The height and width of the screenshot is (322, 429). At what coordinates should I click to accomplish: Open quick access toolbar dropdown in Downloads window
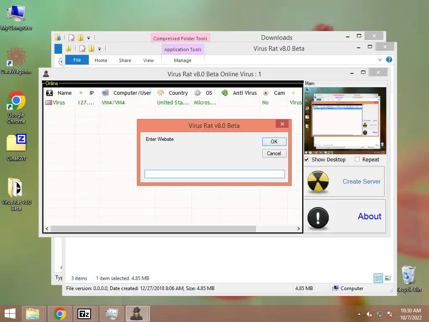(x=89, y=38)
